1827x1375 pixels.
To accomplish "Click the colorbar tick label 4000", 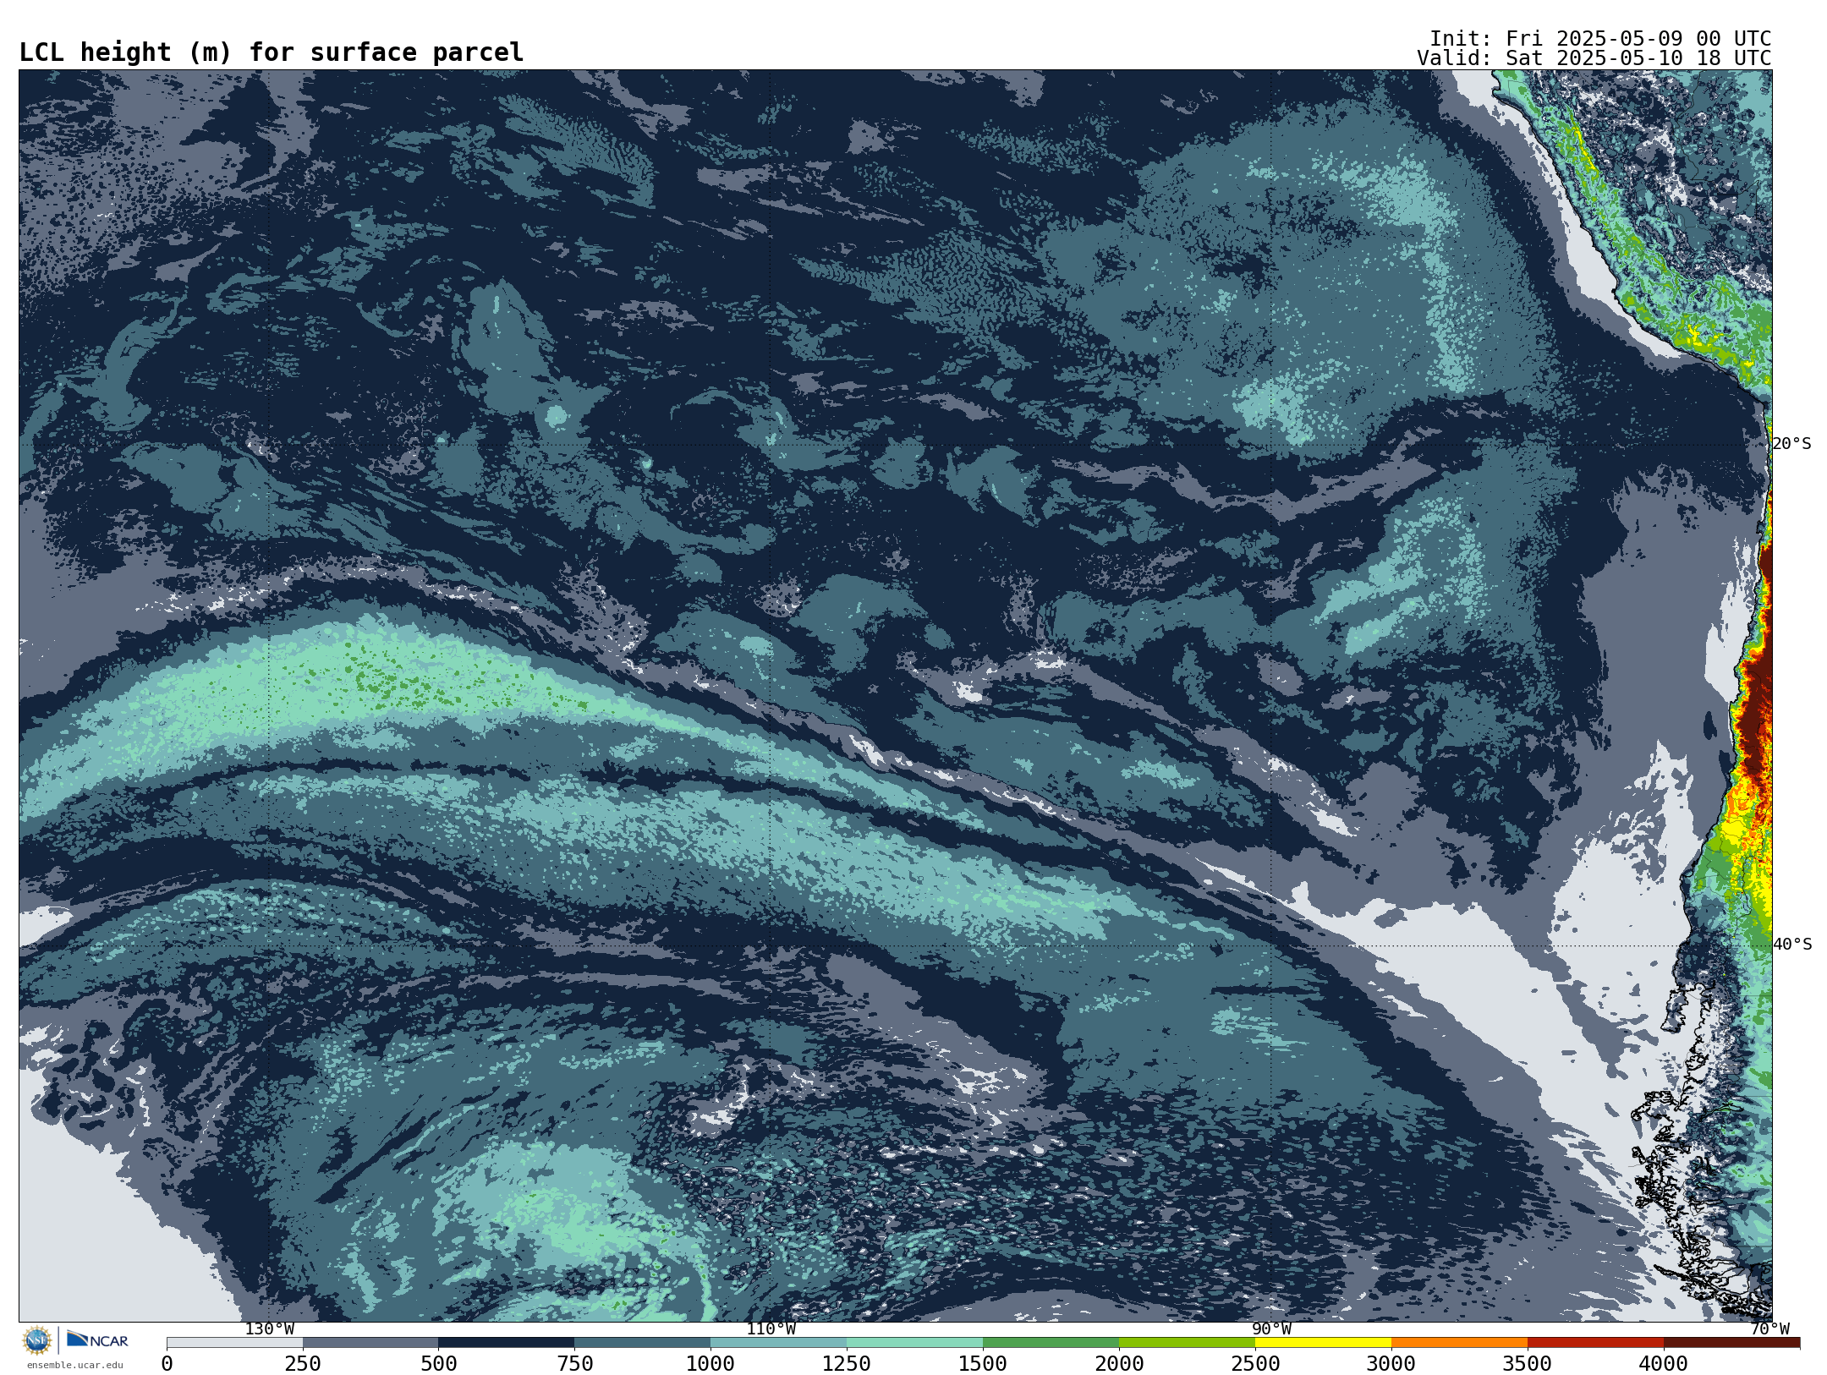I will click(x=1664, y=1364).
